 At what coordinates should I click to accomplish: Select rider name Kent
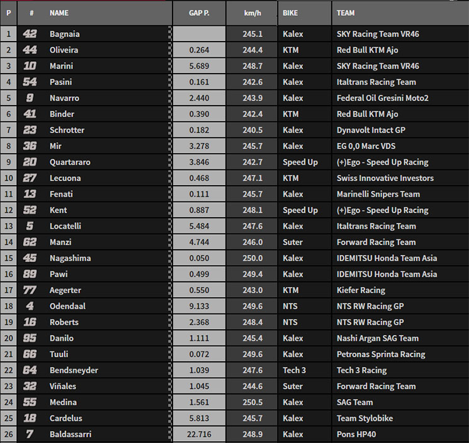click(x=58, y=210)
